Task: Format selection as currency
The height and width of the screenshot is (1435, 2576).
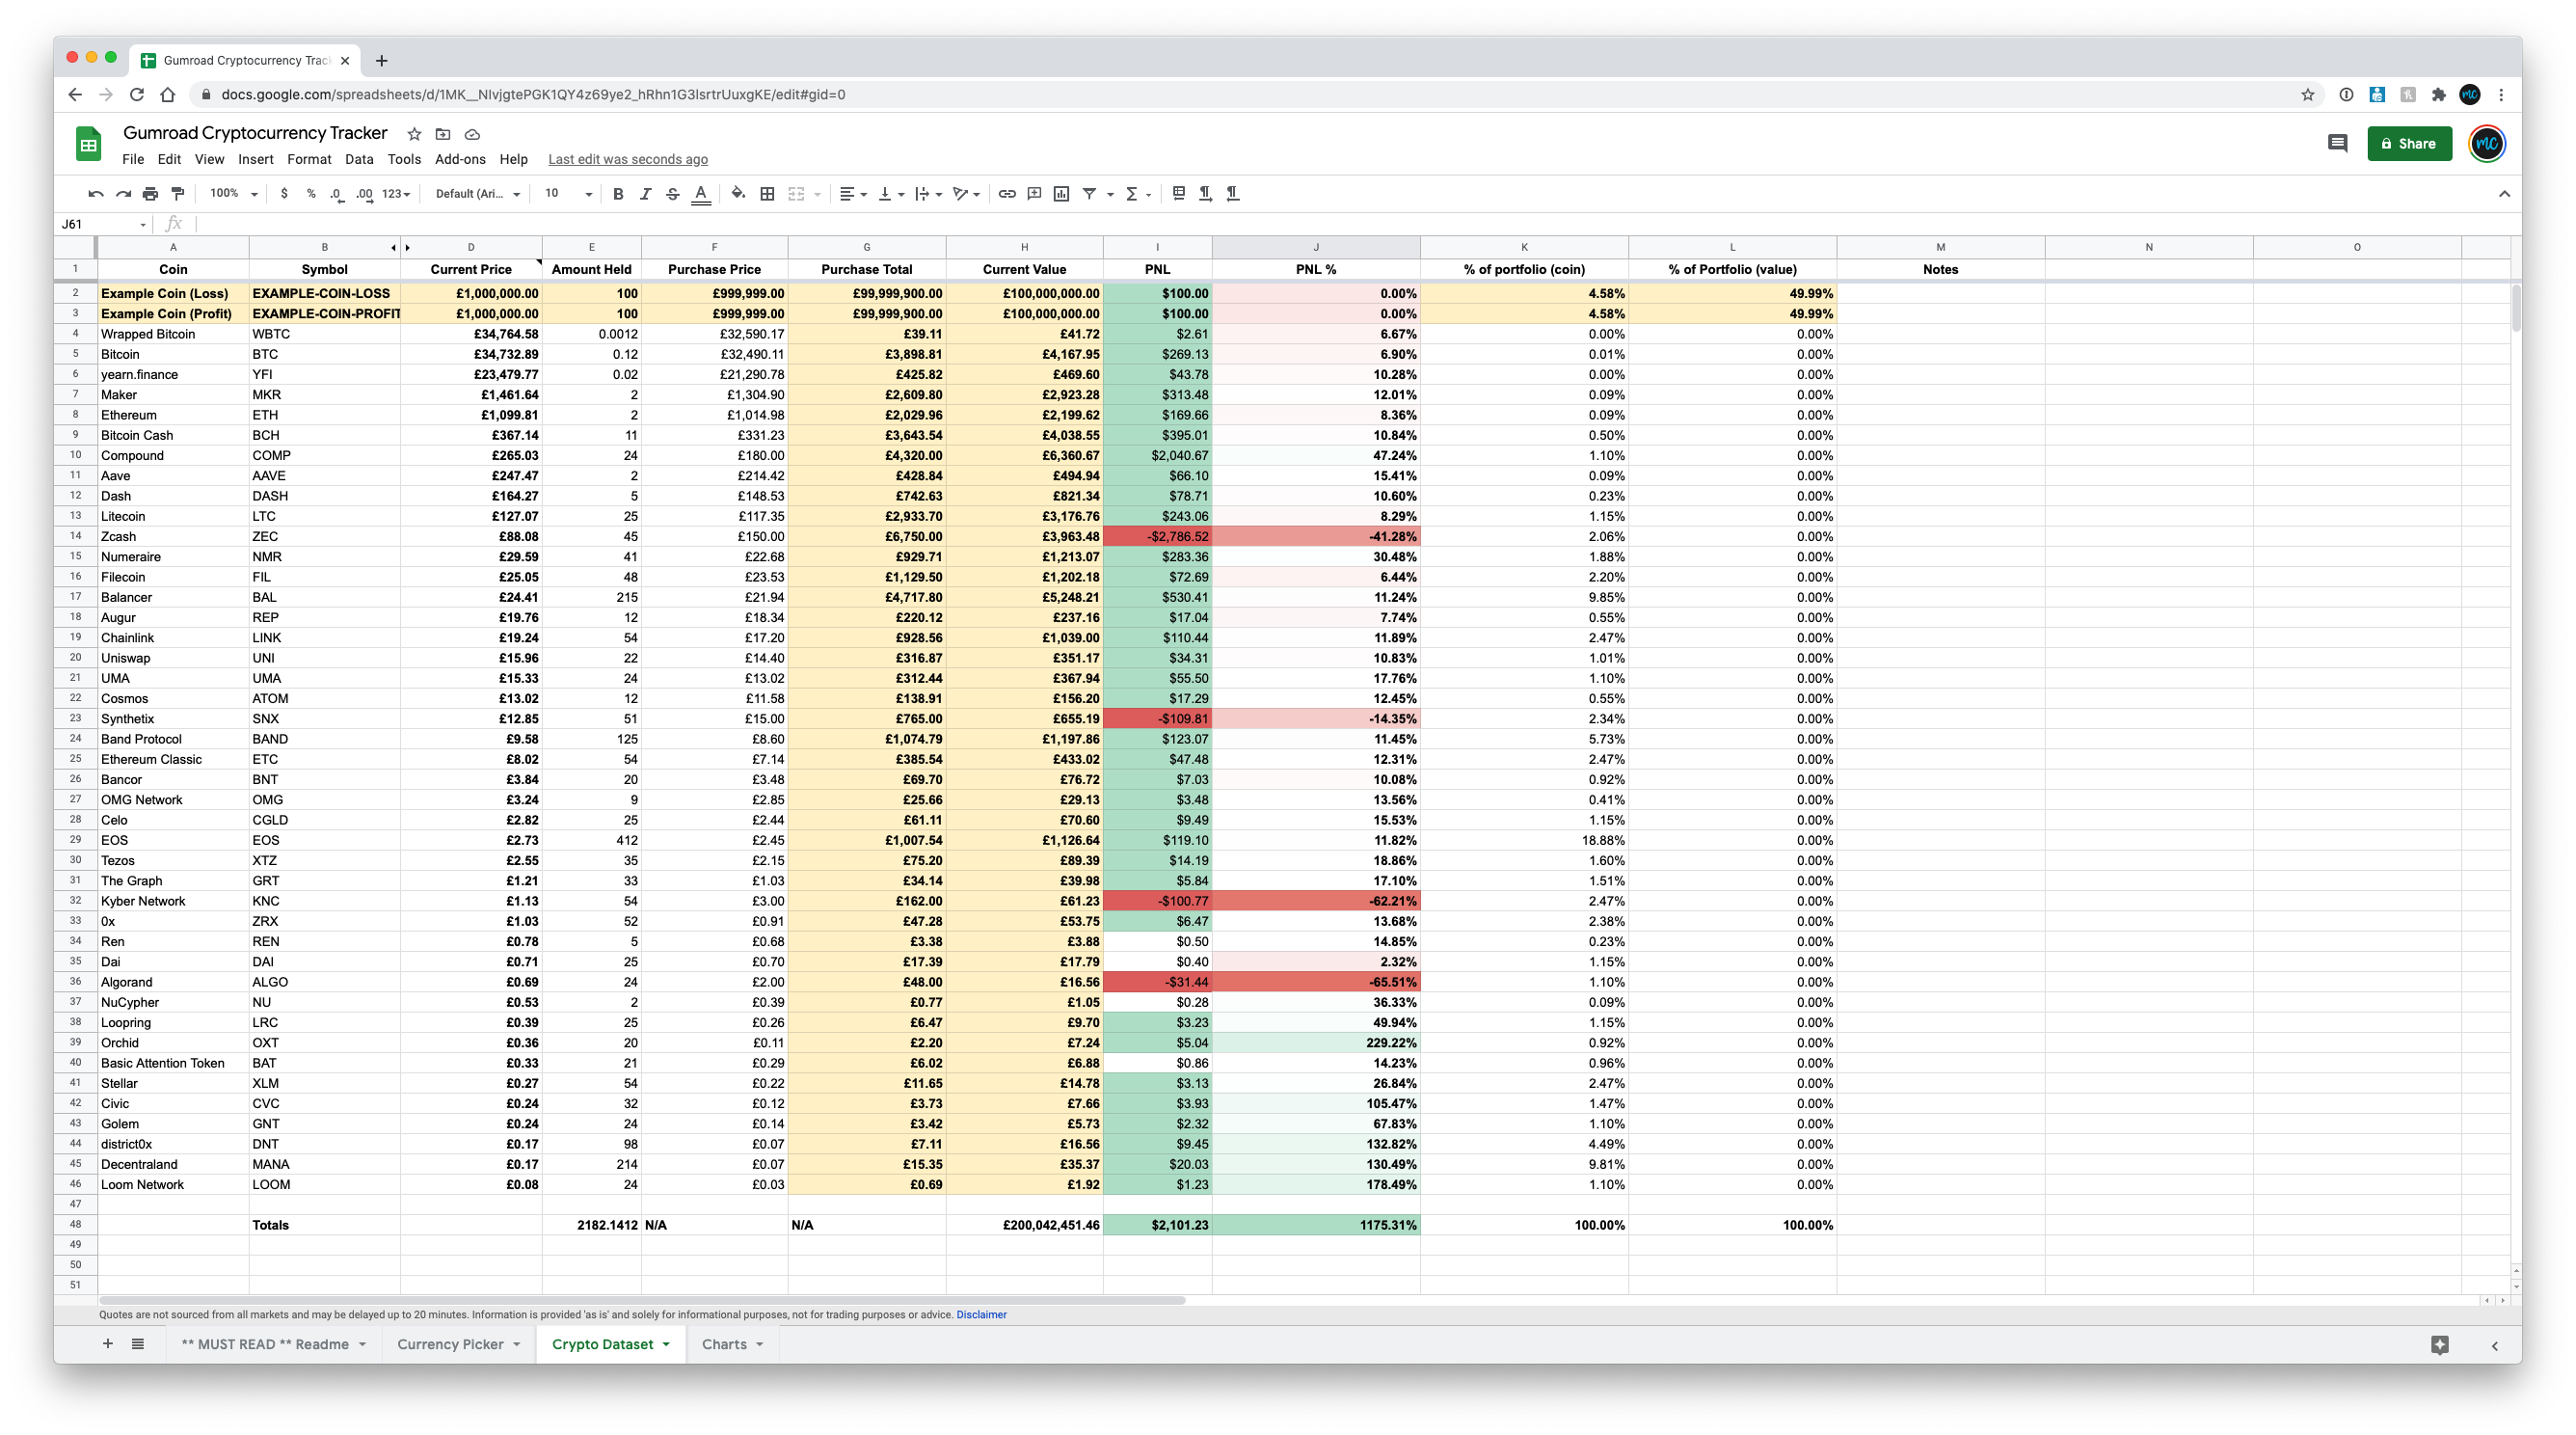Action: [284, 193]
